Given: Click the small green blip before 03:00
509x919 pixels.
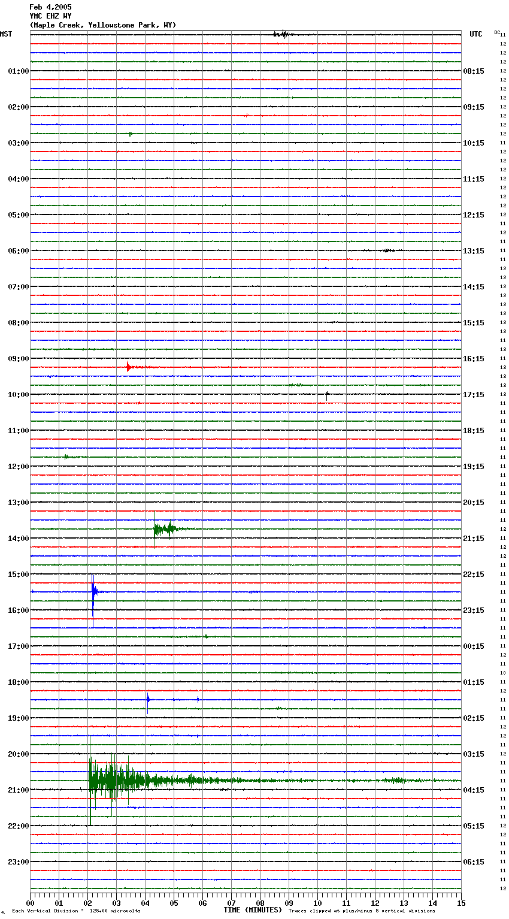Looking at the screenshot, I should click(x=131, y=134).
